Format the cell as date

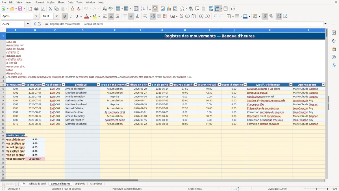[x=194, y=16]
